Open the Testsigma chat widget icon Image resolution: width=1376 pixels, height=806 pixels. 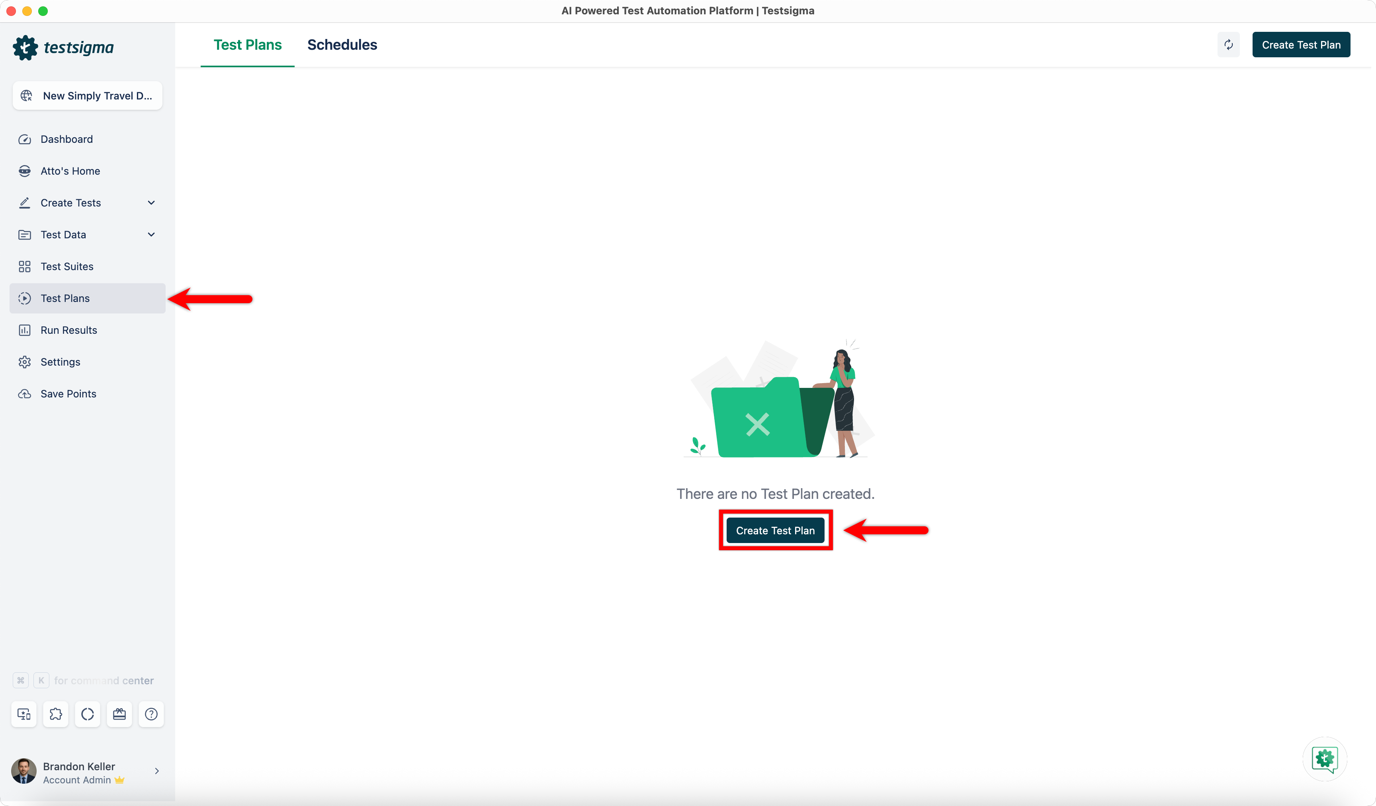[x=1325, y=759]
